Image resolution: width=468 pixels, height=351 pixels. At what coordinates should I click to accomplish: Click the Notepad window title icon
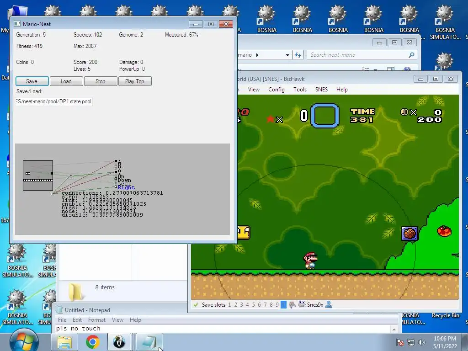60,310
